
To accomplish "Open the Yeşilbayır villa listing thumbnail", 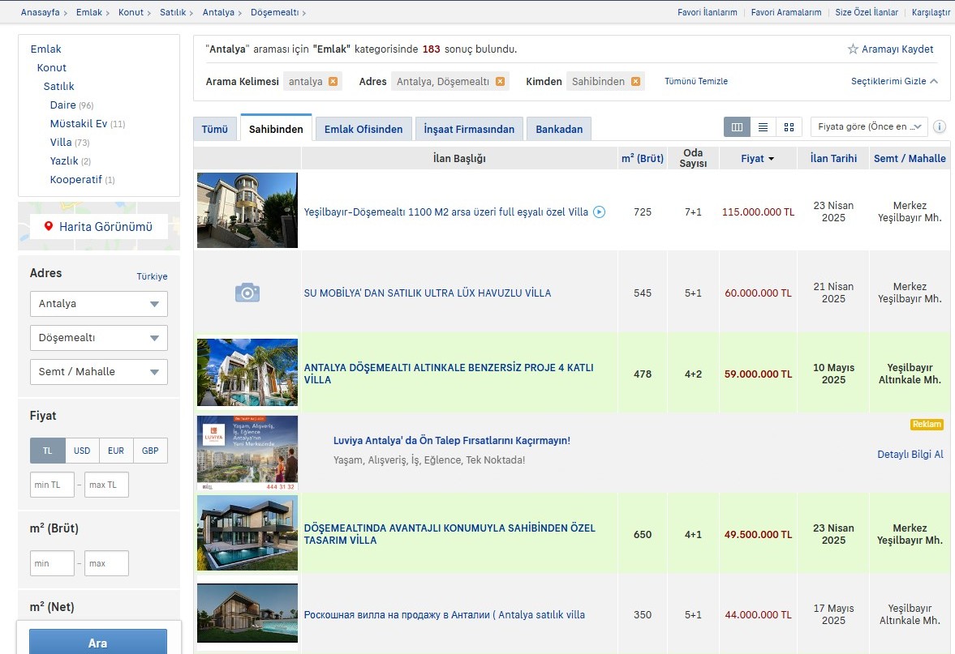I will pyautogui.click(x=247, y=211).
